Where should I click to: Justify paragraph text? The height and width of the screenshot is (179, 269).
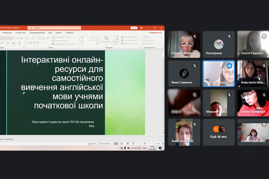point(38,43)
